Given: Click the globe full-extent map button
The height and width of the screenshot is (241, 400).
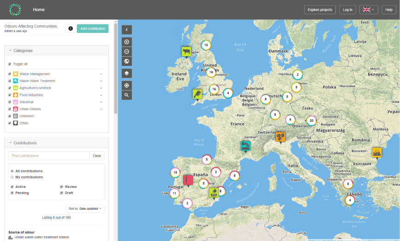Looking at the screenshot, I should [127, 61].
